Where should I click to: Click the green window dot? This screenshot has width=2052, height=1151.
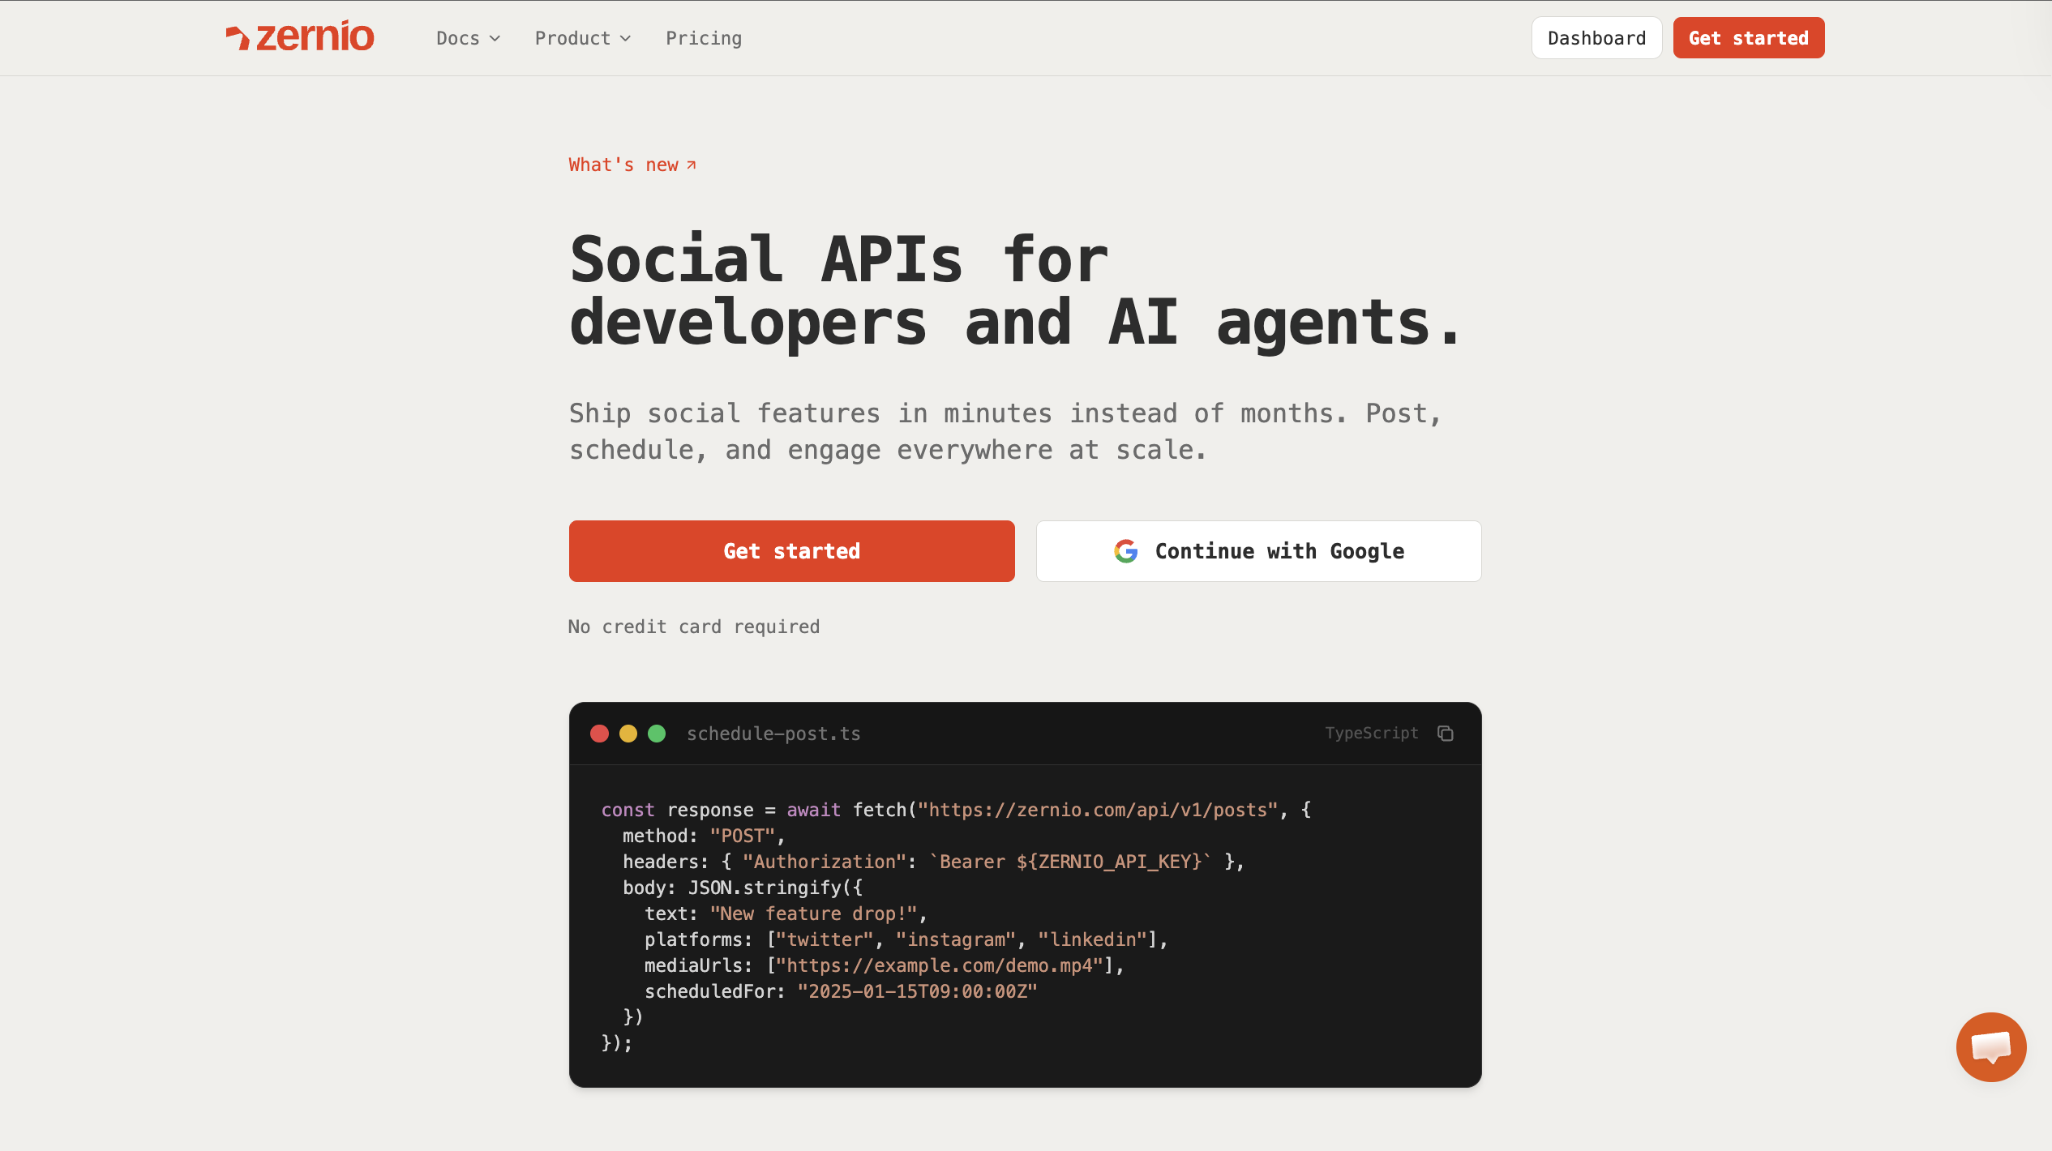click(657, 734)
